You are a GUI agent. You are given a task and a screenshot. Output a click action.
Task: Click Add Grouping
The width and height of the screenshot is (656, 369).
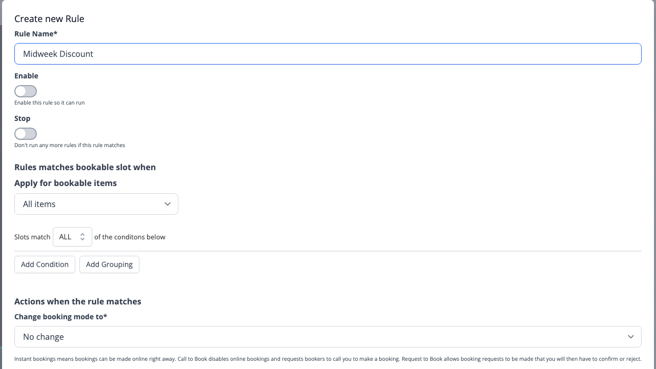click(109, 264)
